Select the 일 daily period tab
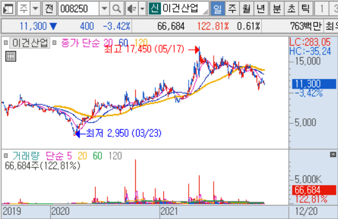This screenshot has height=219, width=338. [217, 9]
